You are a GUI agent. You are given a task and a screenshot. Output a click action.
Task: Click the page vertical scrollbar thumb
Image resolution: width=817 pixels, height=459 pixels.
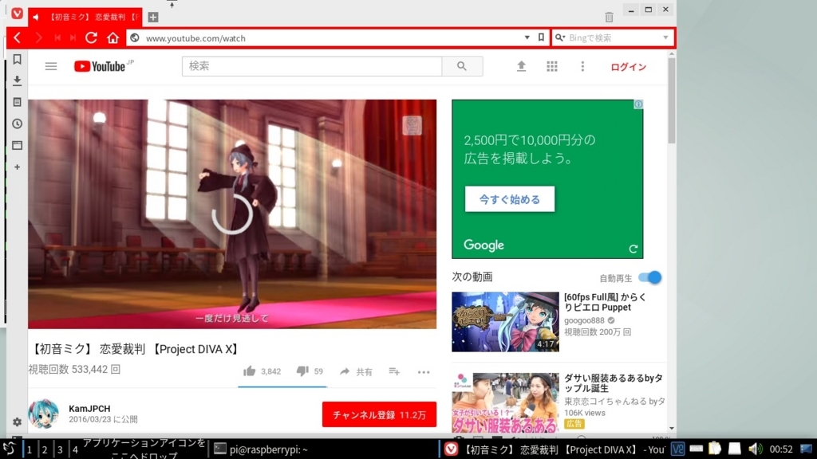(672, 100)
